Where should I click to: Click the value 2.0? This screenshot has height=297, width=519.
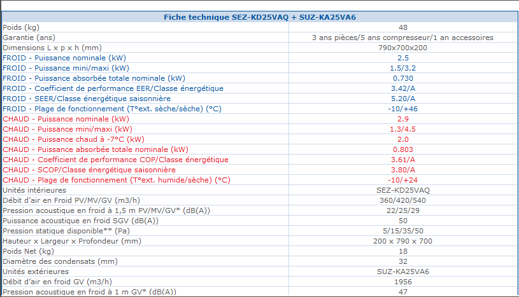[x=403, y=139]
